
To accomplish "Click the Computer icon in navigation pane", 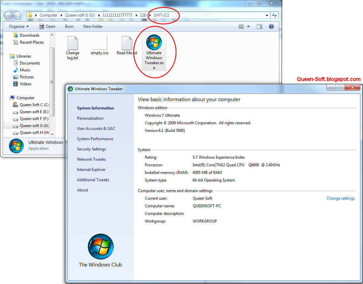I will pos(12,98).
